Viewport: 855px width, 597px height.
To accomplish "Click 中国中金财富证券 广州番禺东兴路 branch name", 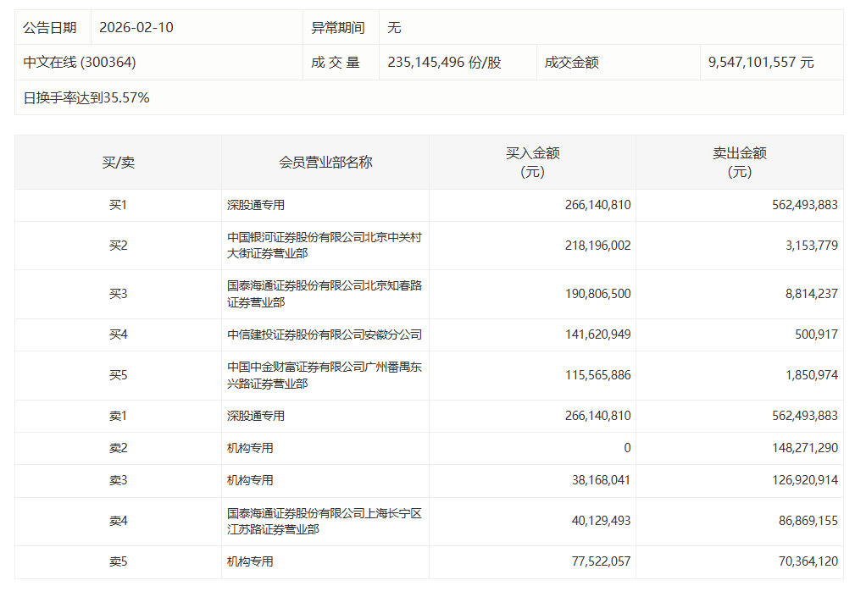I will tap(324, 375).
